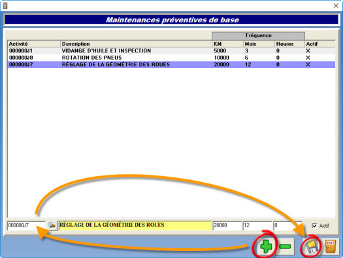343x258 pixels.
Task: Select row 000000J1 Vidange d'huile
Action: click(x=171, y=50)
